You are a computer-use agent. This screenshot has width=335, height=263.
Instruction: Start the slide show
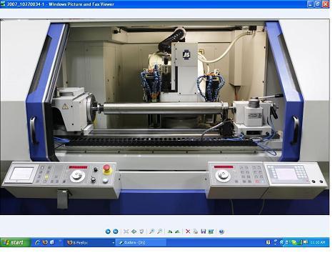pos(141,232)
